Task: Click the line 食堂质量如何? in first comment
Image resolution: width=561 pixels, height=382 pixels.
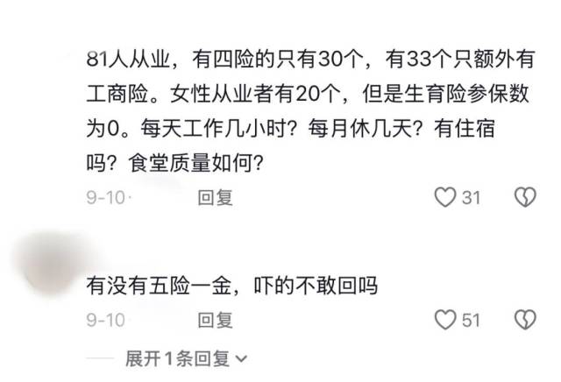Action: (195, 163)
